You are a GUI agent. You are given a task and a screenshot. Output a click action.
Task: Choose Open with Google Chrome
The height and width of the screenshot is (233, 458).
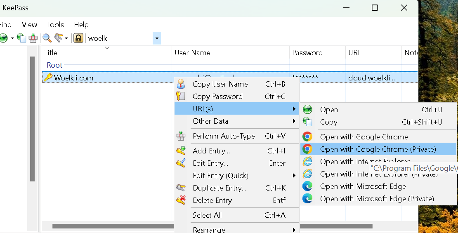(379, 137)
